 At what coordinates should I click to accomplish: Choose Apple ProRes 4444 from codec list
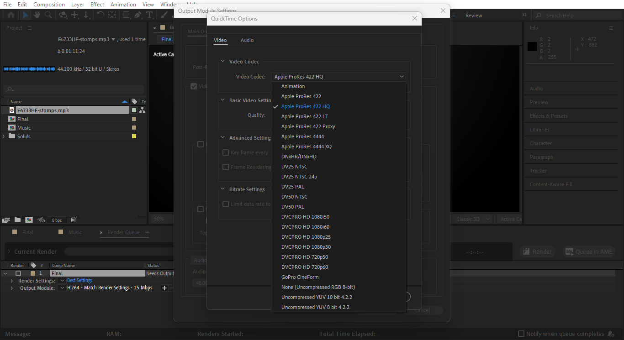(338, 136)
